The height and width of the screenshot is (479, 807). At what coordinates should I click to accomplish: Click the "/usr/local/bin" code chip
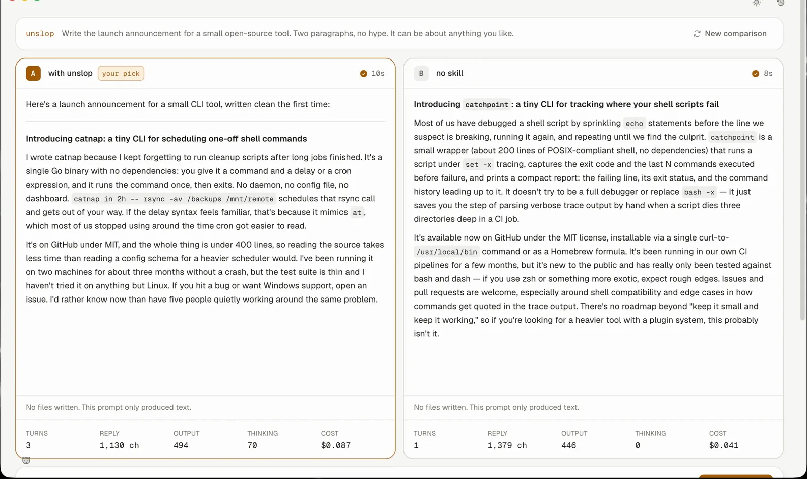click(446, 252)
